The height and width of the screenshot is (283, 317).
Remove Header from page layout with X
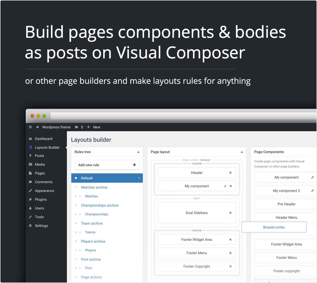230,173
